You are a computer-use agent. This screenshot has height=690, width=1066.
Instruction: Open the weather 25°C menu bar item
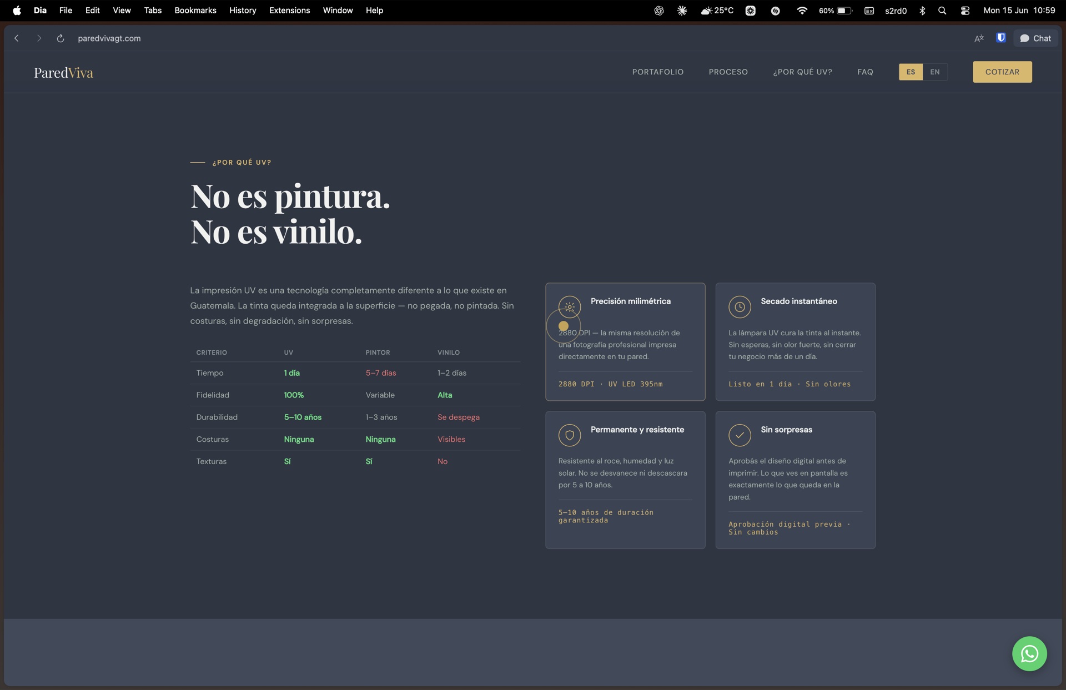tap(717, 10)
